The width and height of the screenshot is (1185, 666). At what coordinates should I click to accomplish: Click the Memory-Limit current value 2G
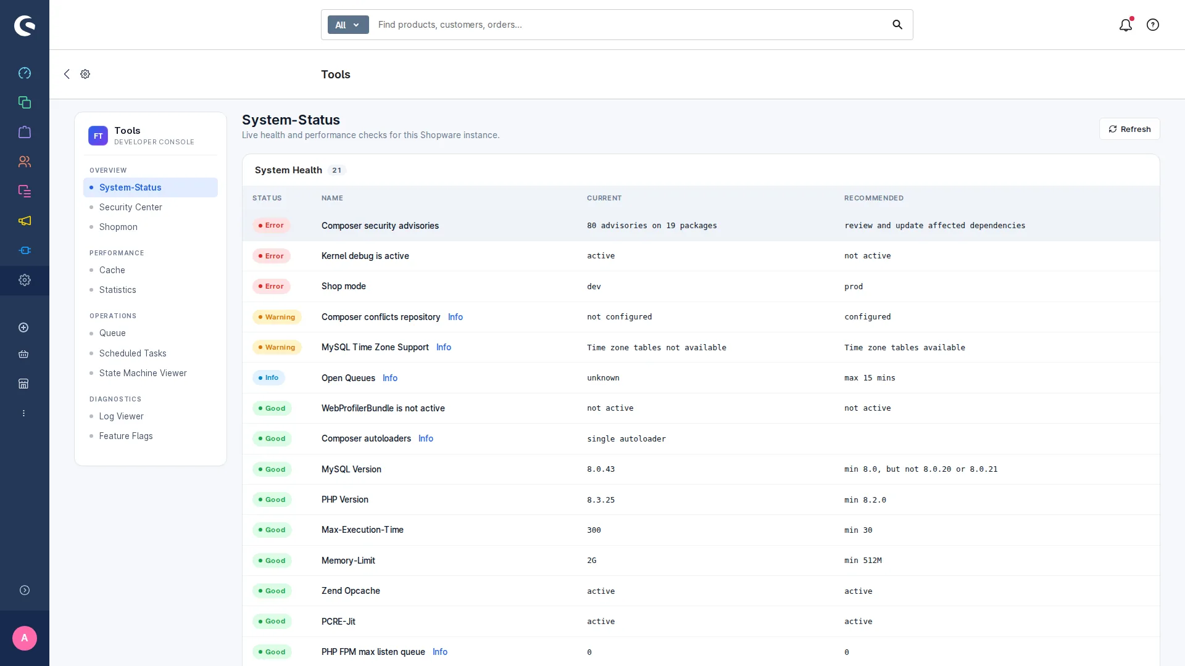click(x=592, y=561)
